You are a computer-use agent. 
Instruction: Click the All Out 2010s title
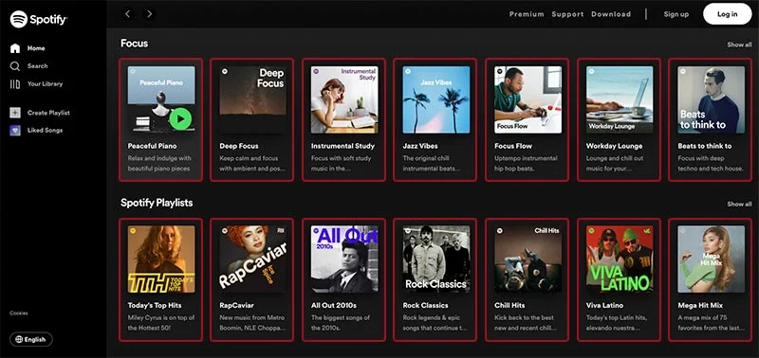click(x=334, y=305)
